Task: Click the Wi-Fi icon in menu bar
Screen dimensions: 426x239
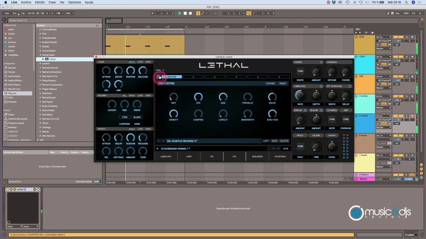Action: [x=361, y=2]
